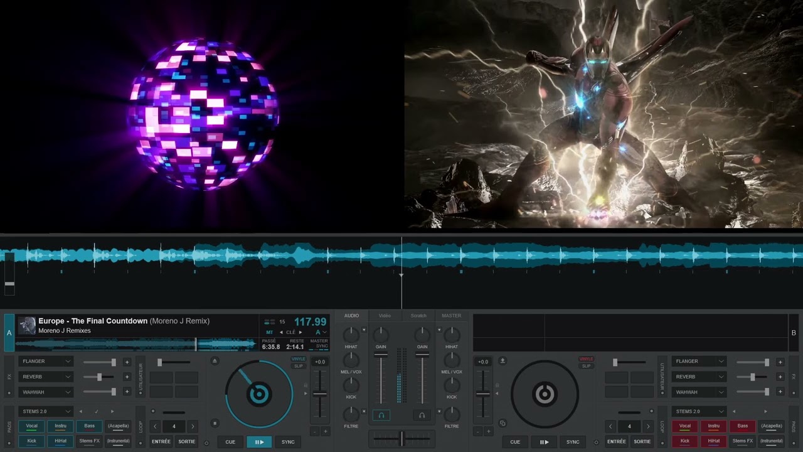The width and height of the screenshot is (803, 452).
Task: Click pitch plus button on deck B
Action: coord(488,431)
